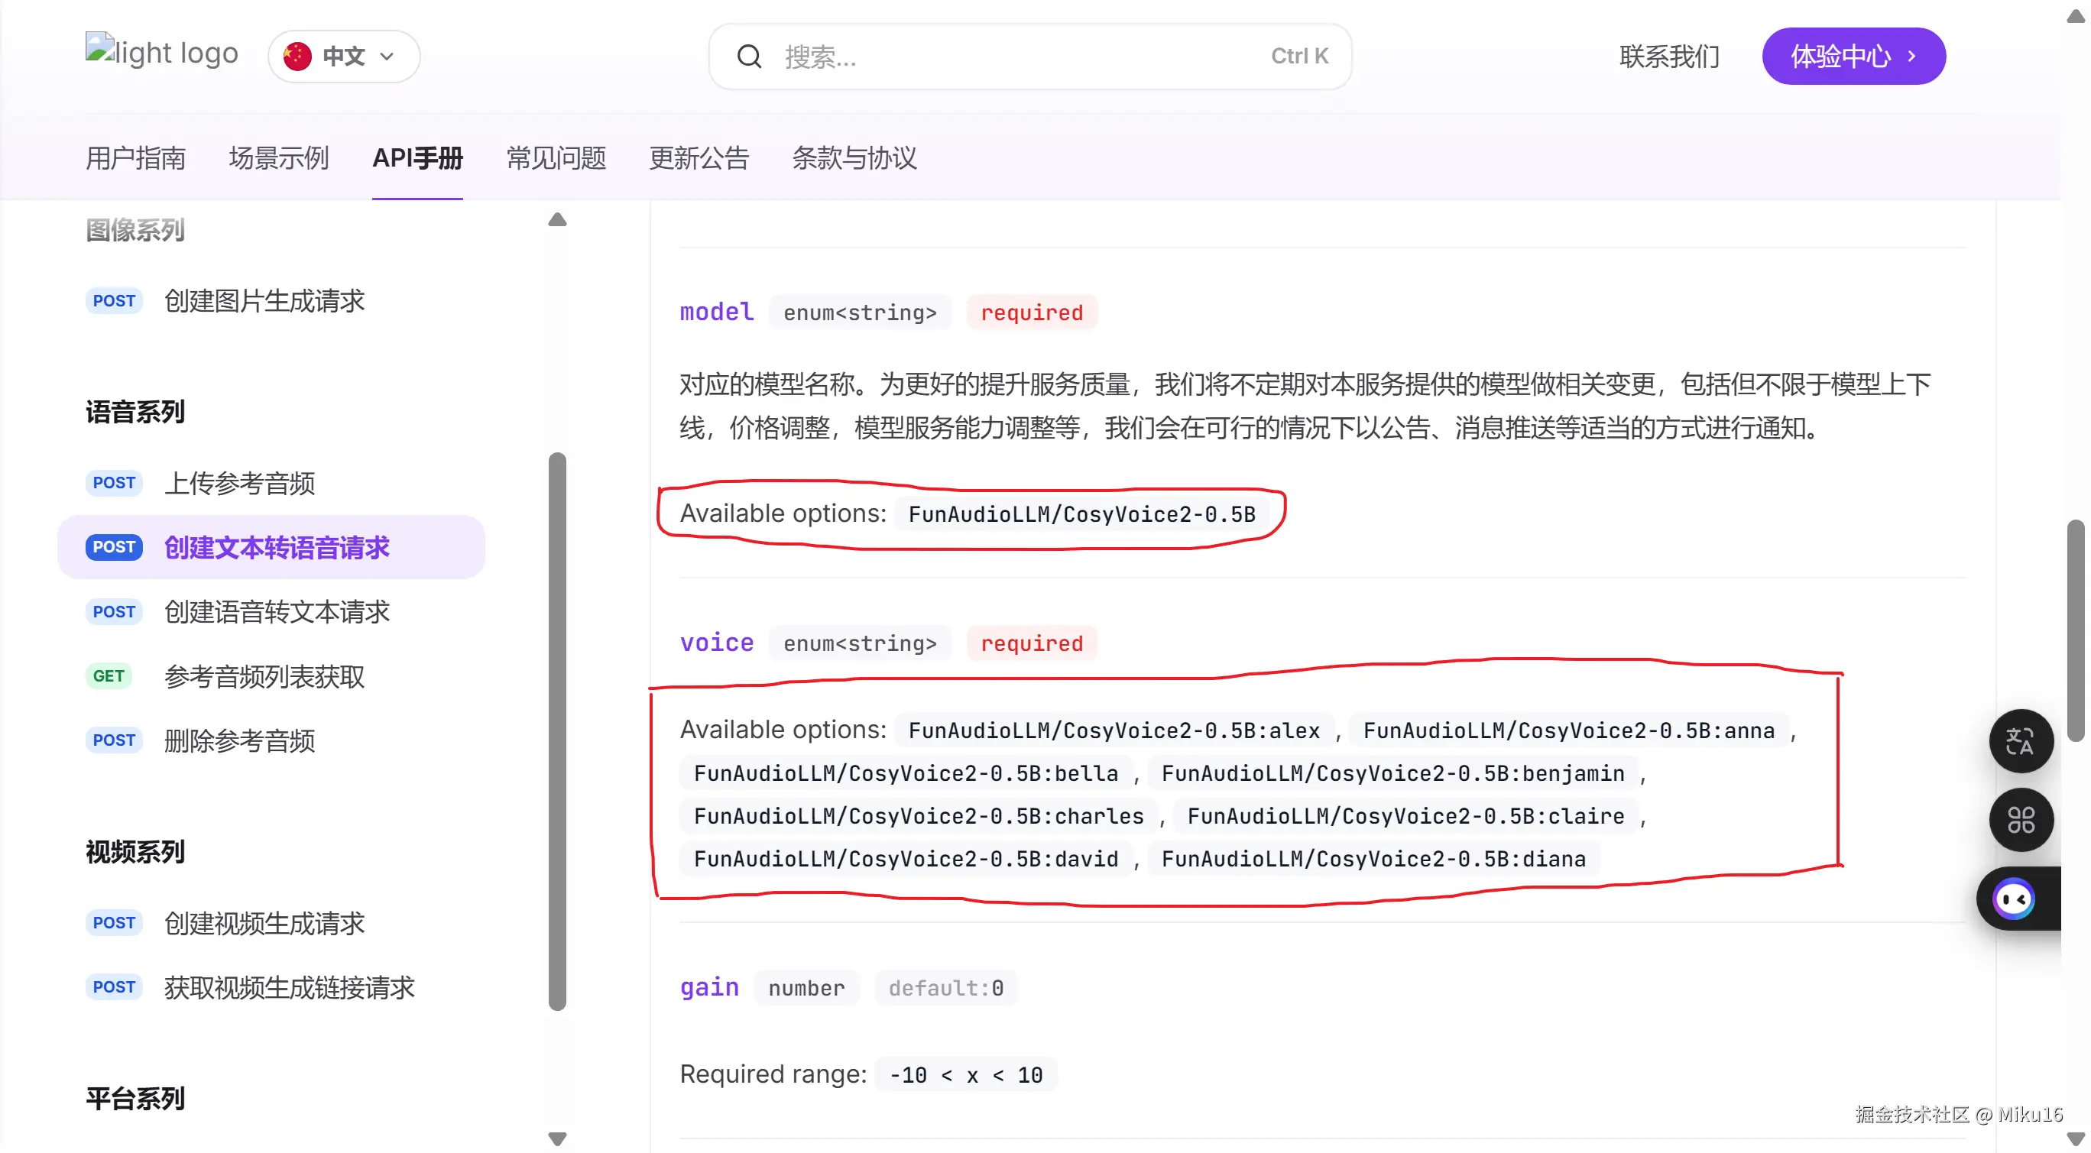The height and width of the screenshot is (1153, 2091).
Task: Click the page's main vertical scrollbar
Action: coord(2075,630)
